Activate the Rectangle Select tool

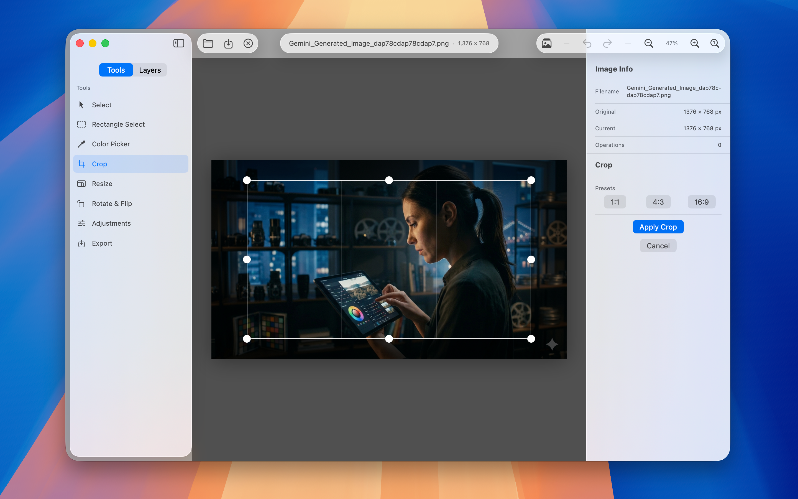tap(131, 124)
